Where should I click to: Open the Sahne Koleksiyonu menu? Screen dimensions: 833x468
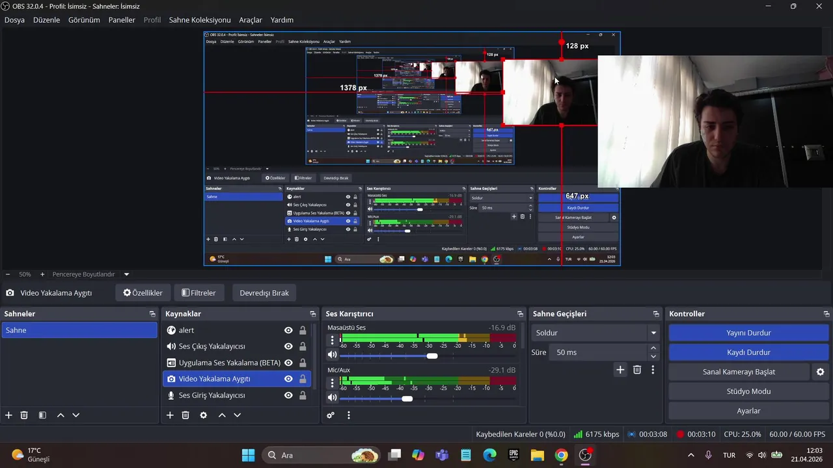(200, 20)
